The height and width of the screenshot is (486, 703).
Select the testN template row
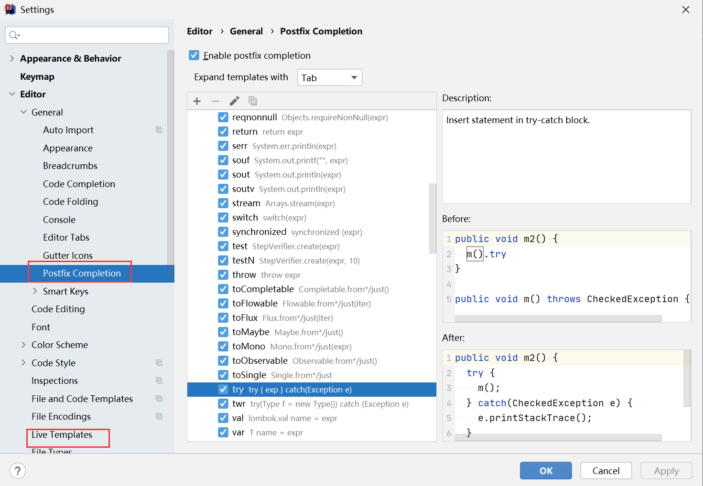pyautogui.click(x=312, y=261)
